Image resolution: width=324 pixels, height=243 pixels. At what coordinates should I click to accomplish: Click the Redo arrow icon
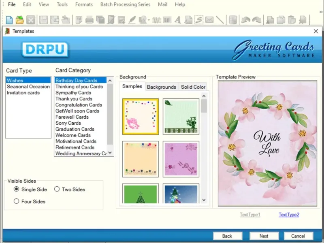257,20
